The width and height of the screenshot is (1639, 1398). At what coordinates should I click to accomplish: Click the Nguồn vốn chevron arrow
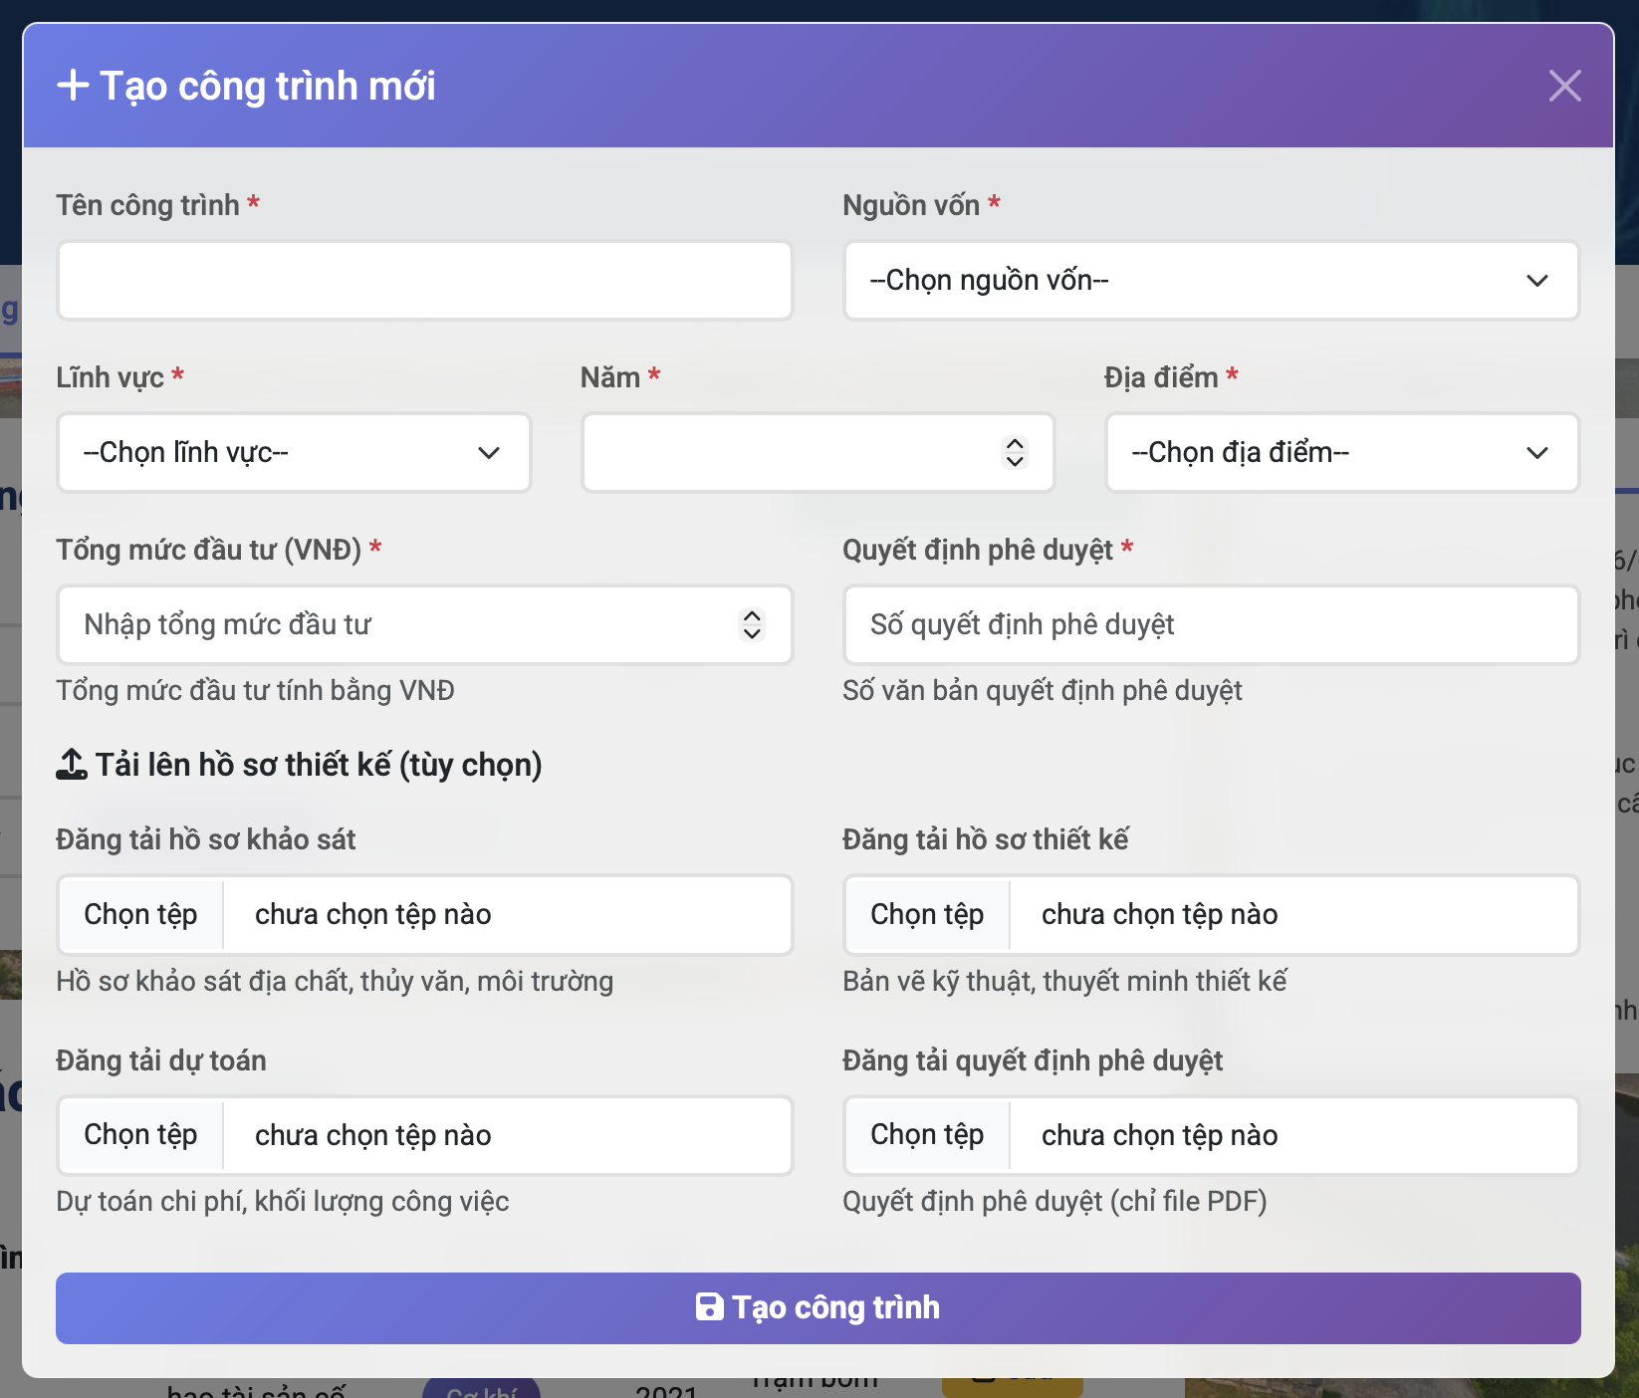[1536, 281]
